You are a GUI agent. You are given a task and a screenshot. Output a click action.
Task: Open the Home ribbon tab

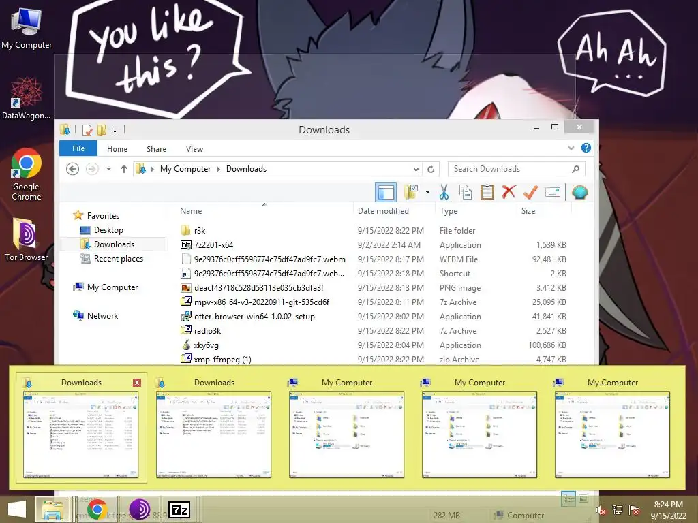point(117,149)
